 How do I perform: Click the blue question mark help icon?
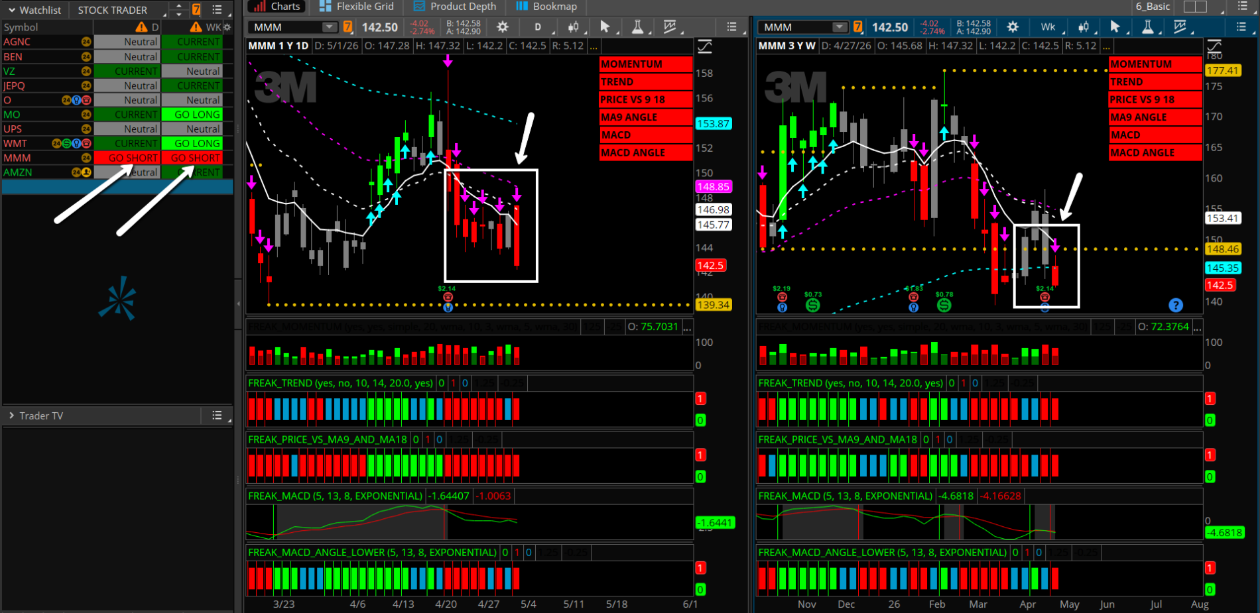[x=1176, y=305]
